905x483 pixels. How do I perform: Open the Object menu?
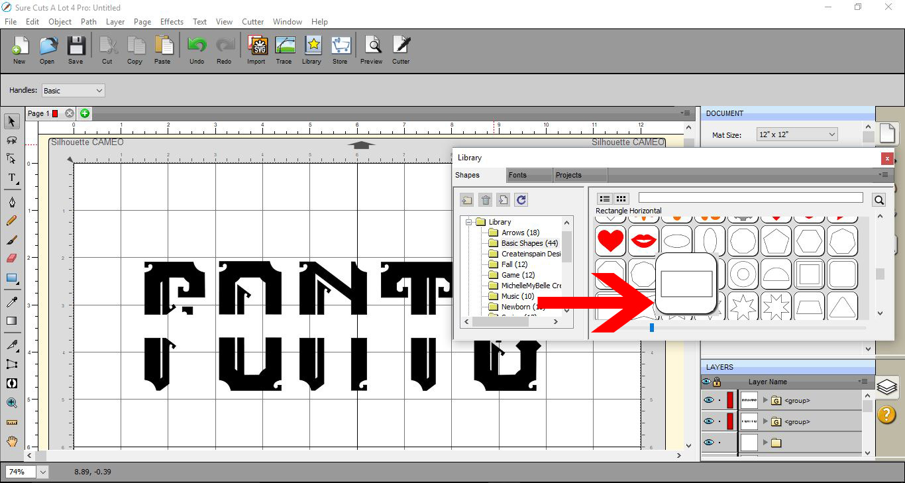click(60, 22)
